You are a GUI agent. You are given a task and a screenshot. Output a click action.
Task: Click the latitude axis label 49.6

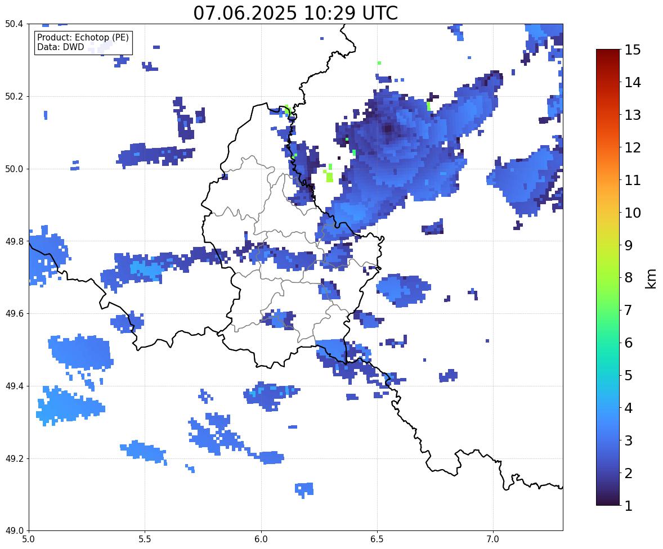tap(14, 313)
